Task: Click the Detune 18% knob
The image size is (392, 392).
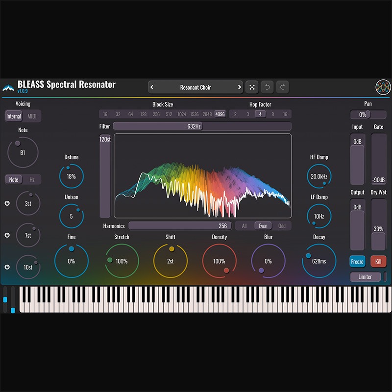Action: click(71, 176)
